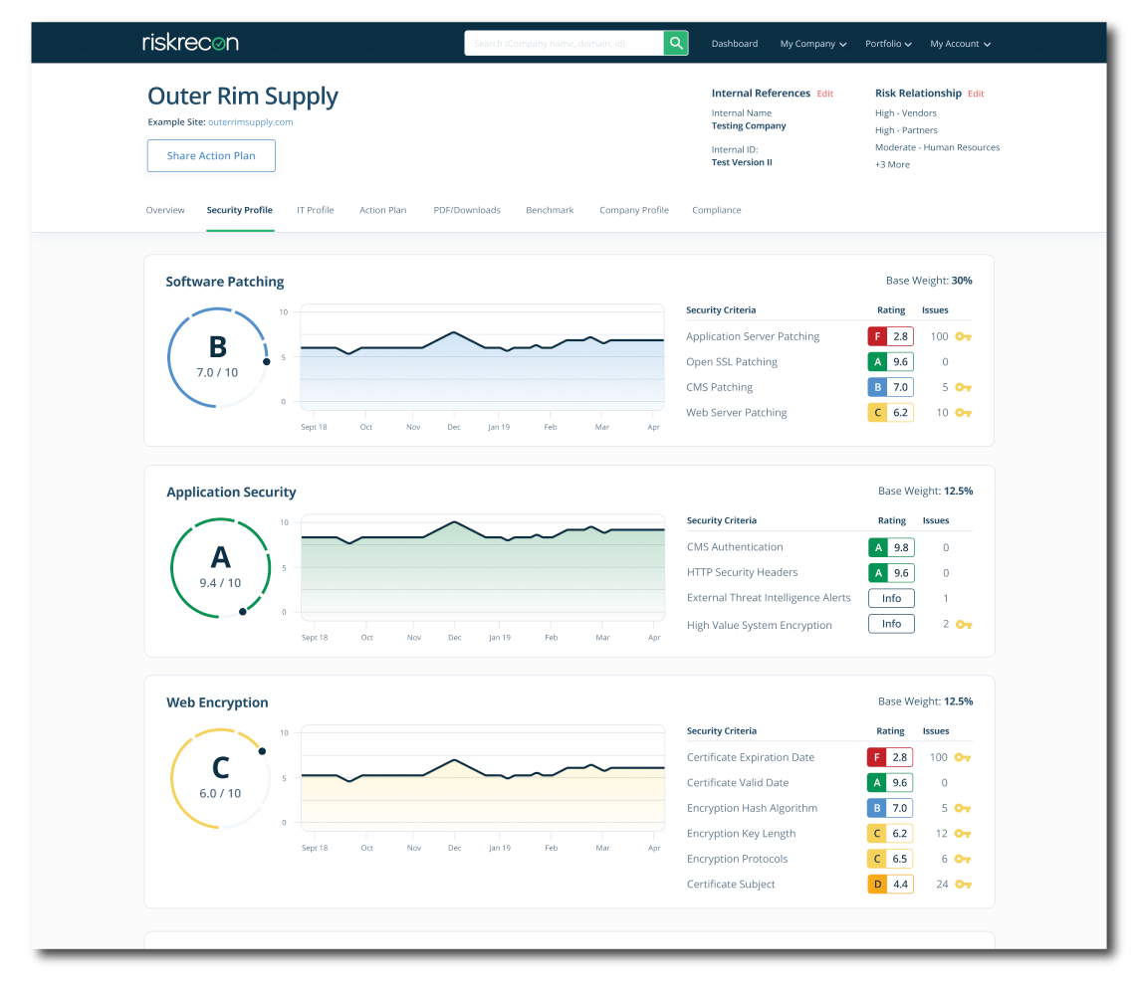Expand the Portfolio dropdown
1137x995 pixels.
point(887,43)
